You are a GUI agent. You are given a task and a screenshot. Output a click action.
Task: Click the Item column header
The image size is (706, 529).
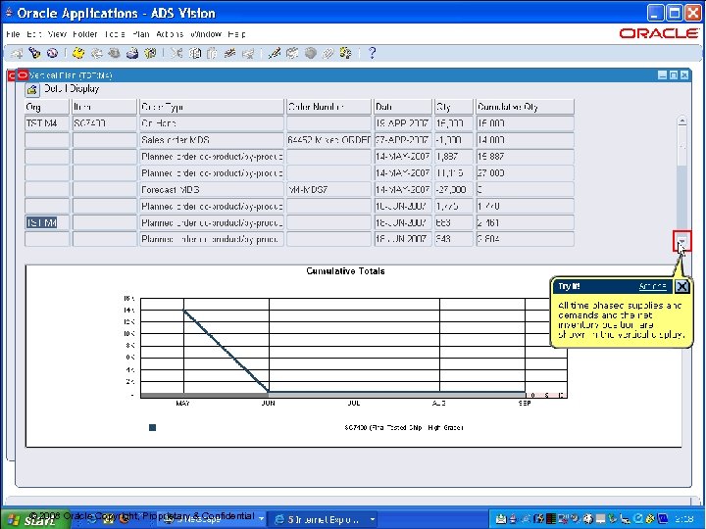tap(105, 107)
